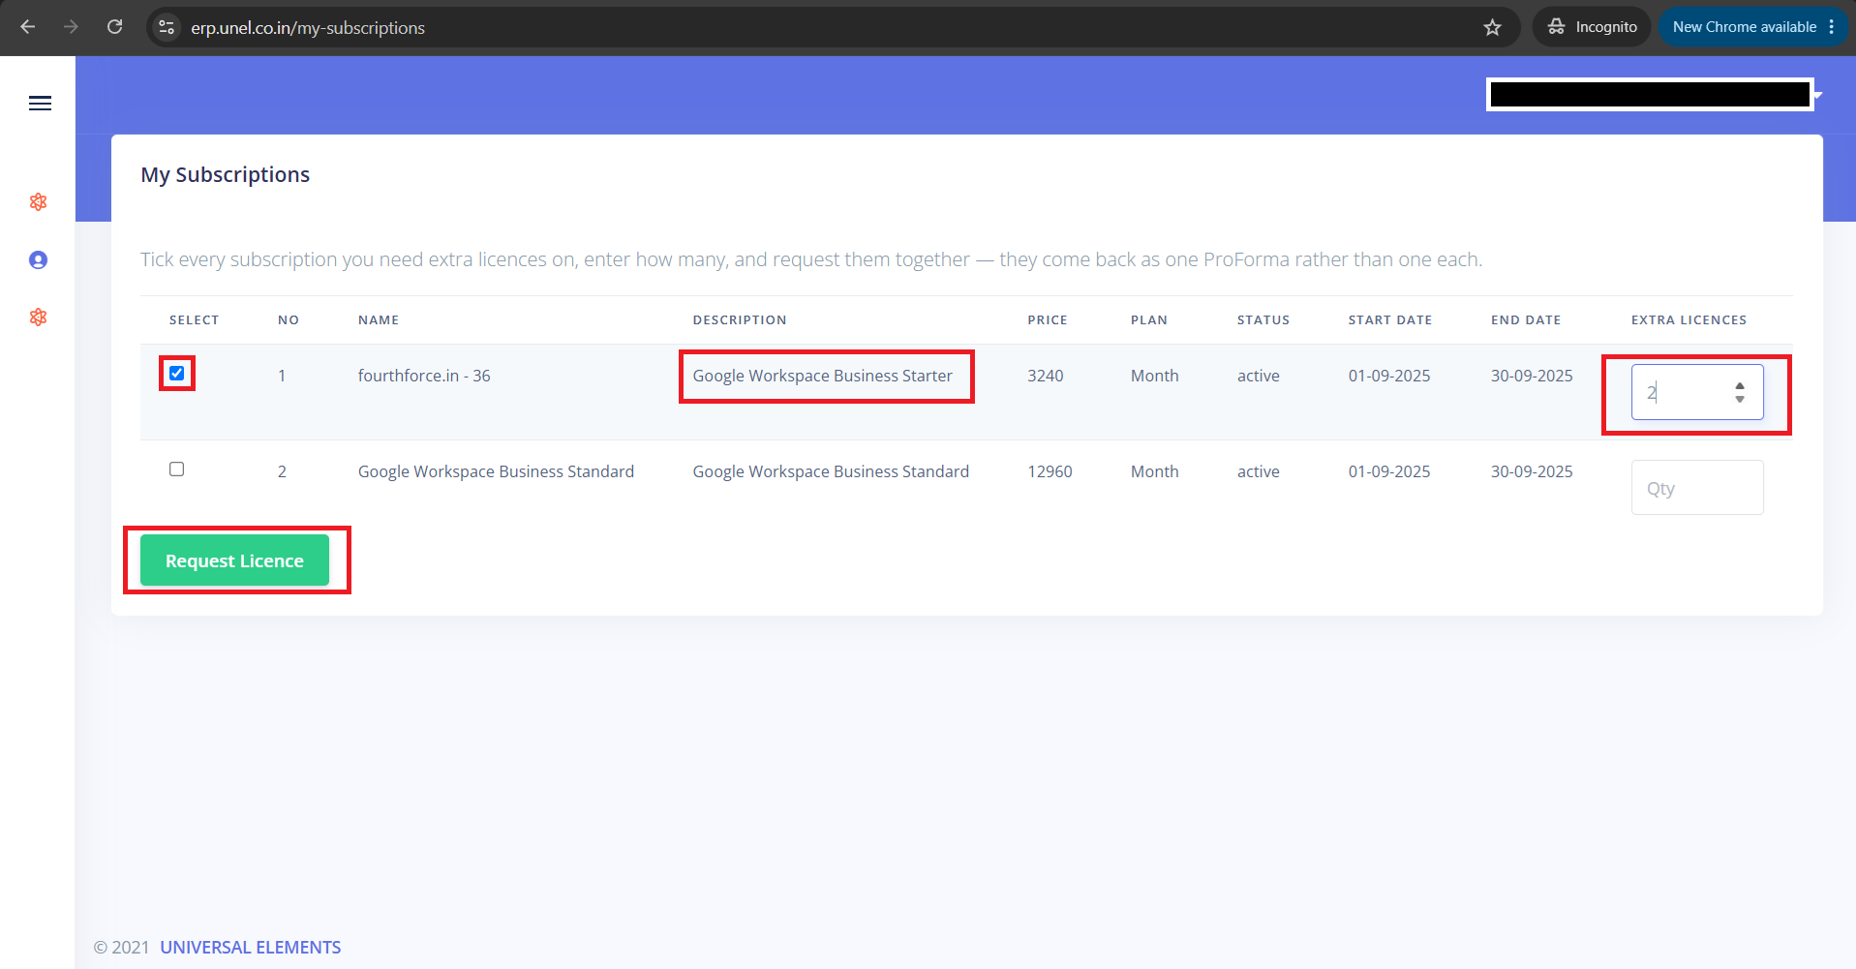Bookmark this page with the star
Screen dimensions: 1856x969
click(1492, 27)
